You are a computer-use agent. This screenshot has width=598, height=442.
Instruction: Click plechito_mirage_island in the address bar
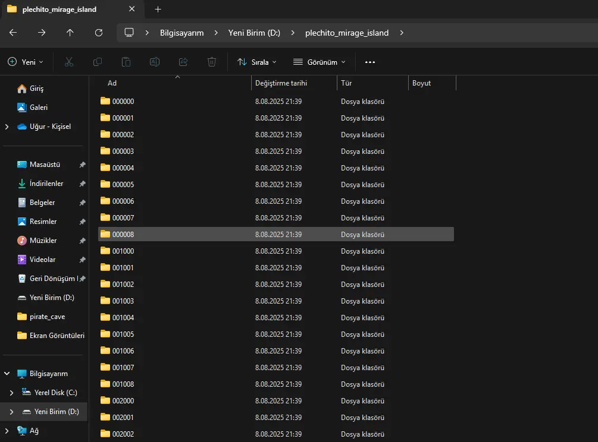click(x=347, y=33)
